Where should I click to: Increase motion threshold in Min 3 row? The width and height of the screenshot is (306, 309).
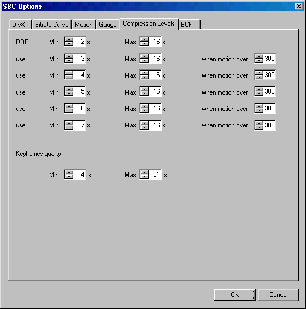[x=259, y=56]
